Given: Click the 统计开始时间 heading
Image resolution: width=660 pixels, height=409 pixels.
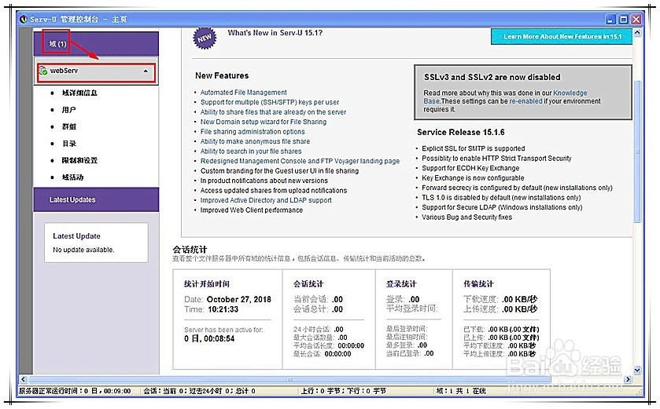Looking at the screenshot, I should click(x=207, y=284).
